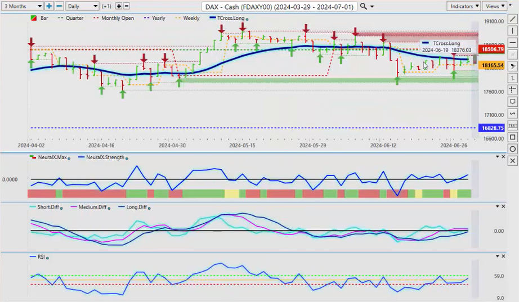Select the TEXT annotation tool
Viewport: 519px width, 302px height.
(513, 125)
